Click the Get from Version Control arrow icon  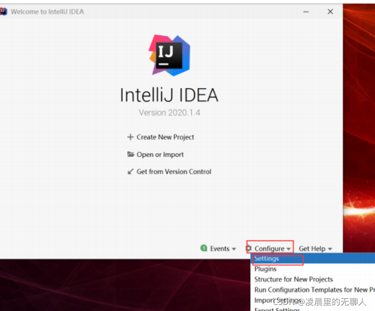(x=130, y=171)
